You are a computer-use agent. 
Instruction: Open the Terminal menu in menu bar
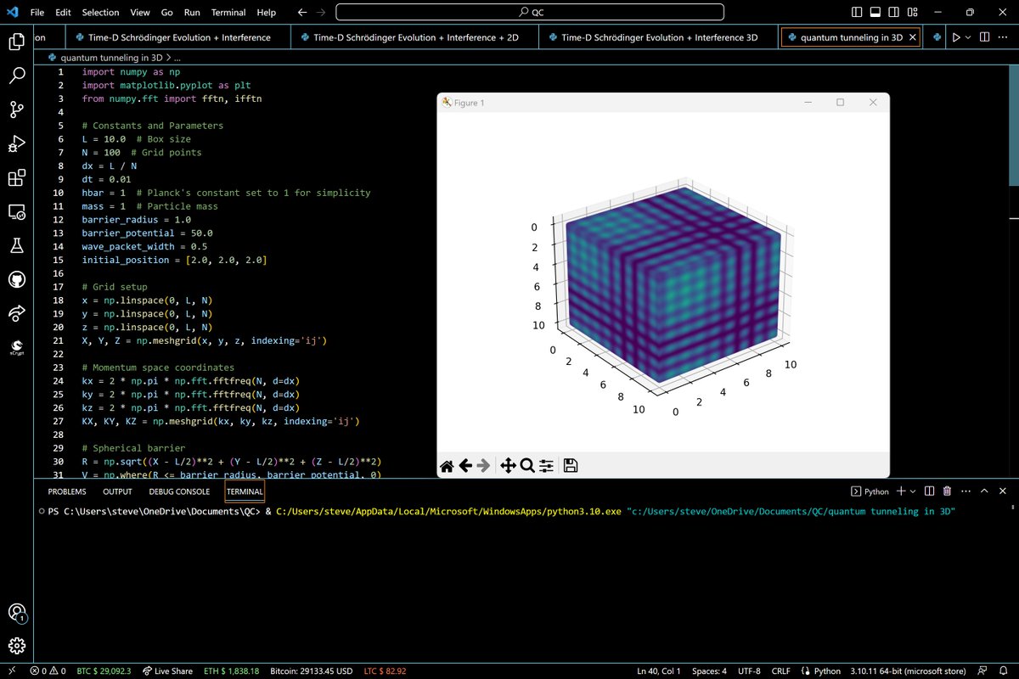(229, 13)
